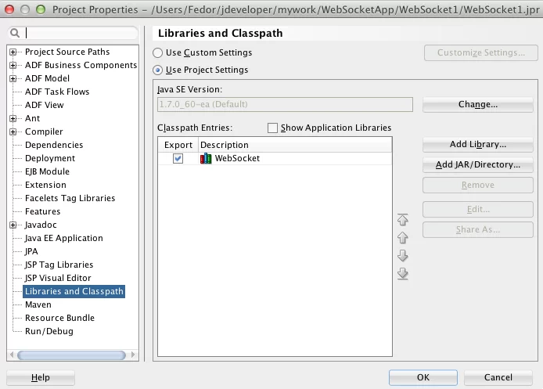Select Extension category
This screenshot has height=389, width=543.
(45, 185)
